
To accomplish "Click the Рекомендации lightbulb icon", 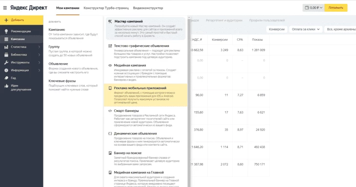I will coord(6,31).
